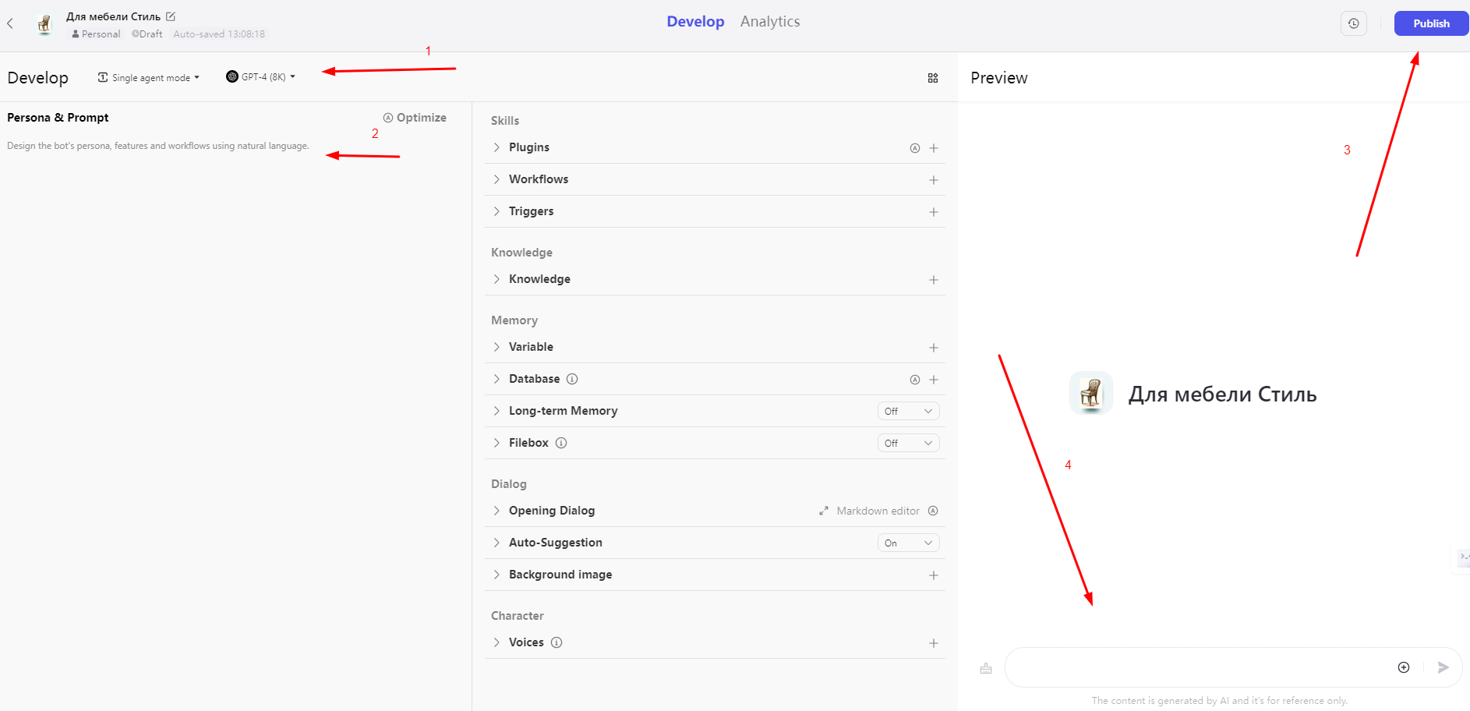Go back using the top-left arrow

tap(10, 23)
